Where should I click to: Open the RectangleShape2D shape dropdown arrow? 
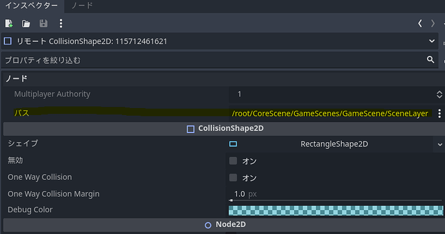(440, 145)
